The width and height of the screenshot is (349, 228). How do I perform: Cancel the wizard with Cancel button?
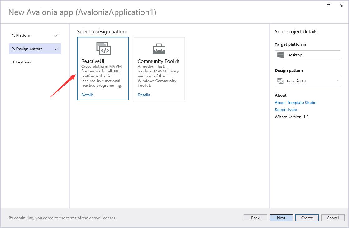[333, 218]
